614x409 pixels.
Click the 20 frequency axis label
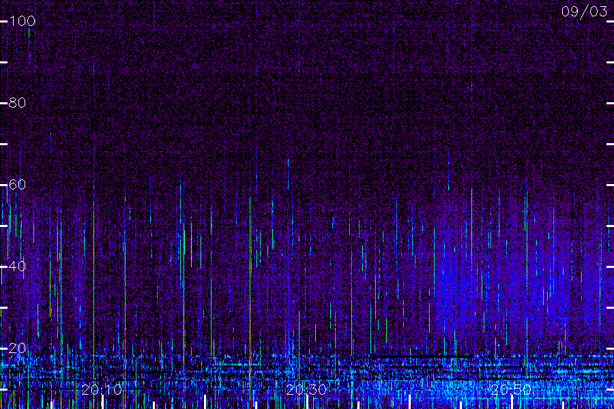coord(17,348)
